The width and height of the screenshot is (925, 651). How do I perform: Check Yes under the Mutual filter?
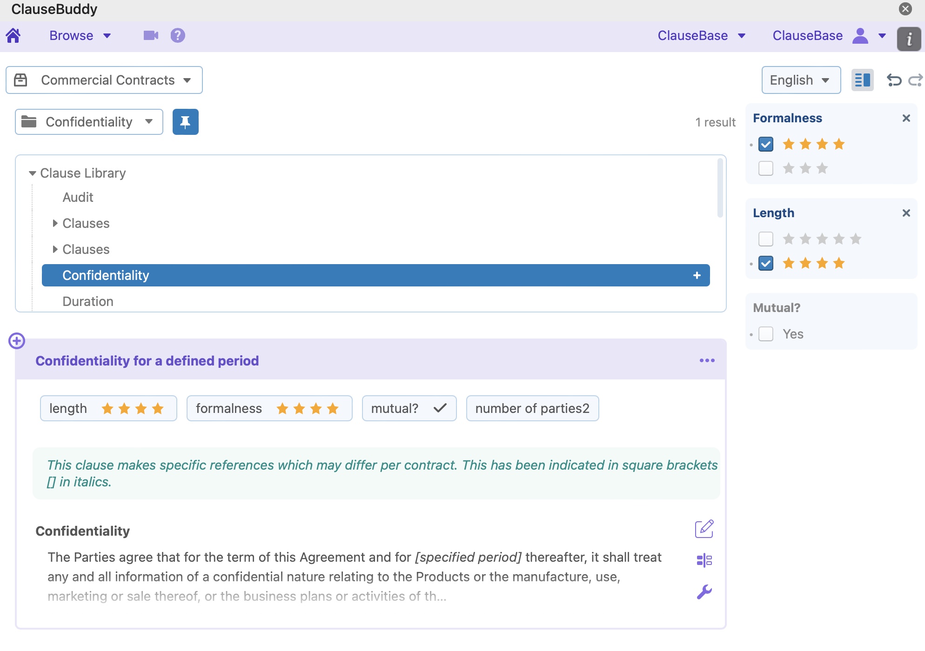(x=765, y=334)
